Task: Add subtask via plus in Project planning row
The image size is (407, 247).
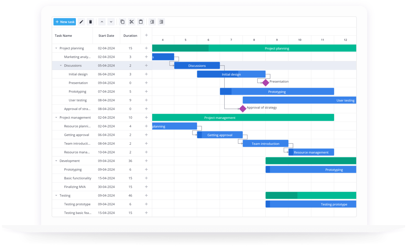Action: (146, 48)
